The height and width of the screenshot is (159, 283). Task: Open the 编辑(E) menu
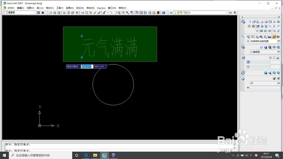click(x=21, y=8)
